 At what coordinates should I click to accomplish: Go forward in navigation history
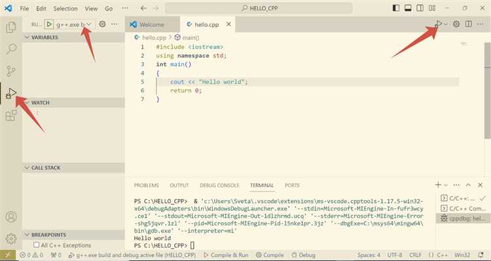(156, 9)
